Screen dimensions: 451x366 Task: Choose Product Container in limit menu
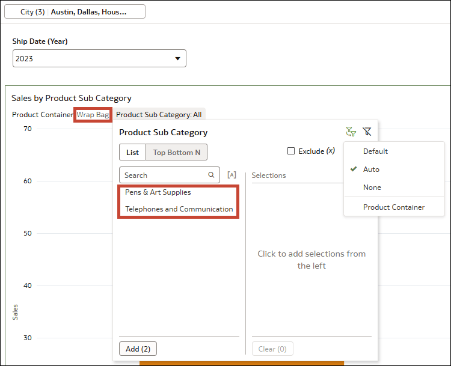(x=394, y=207)
